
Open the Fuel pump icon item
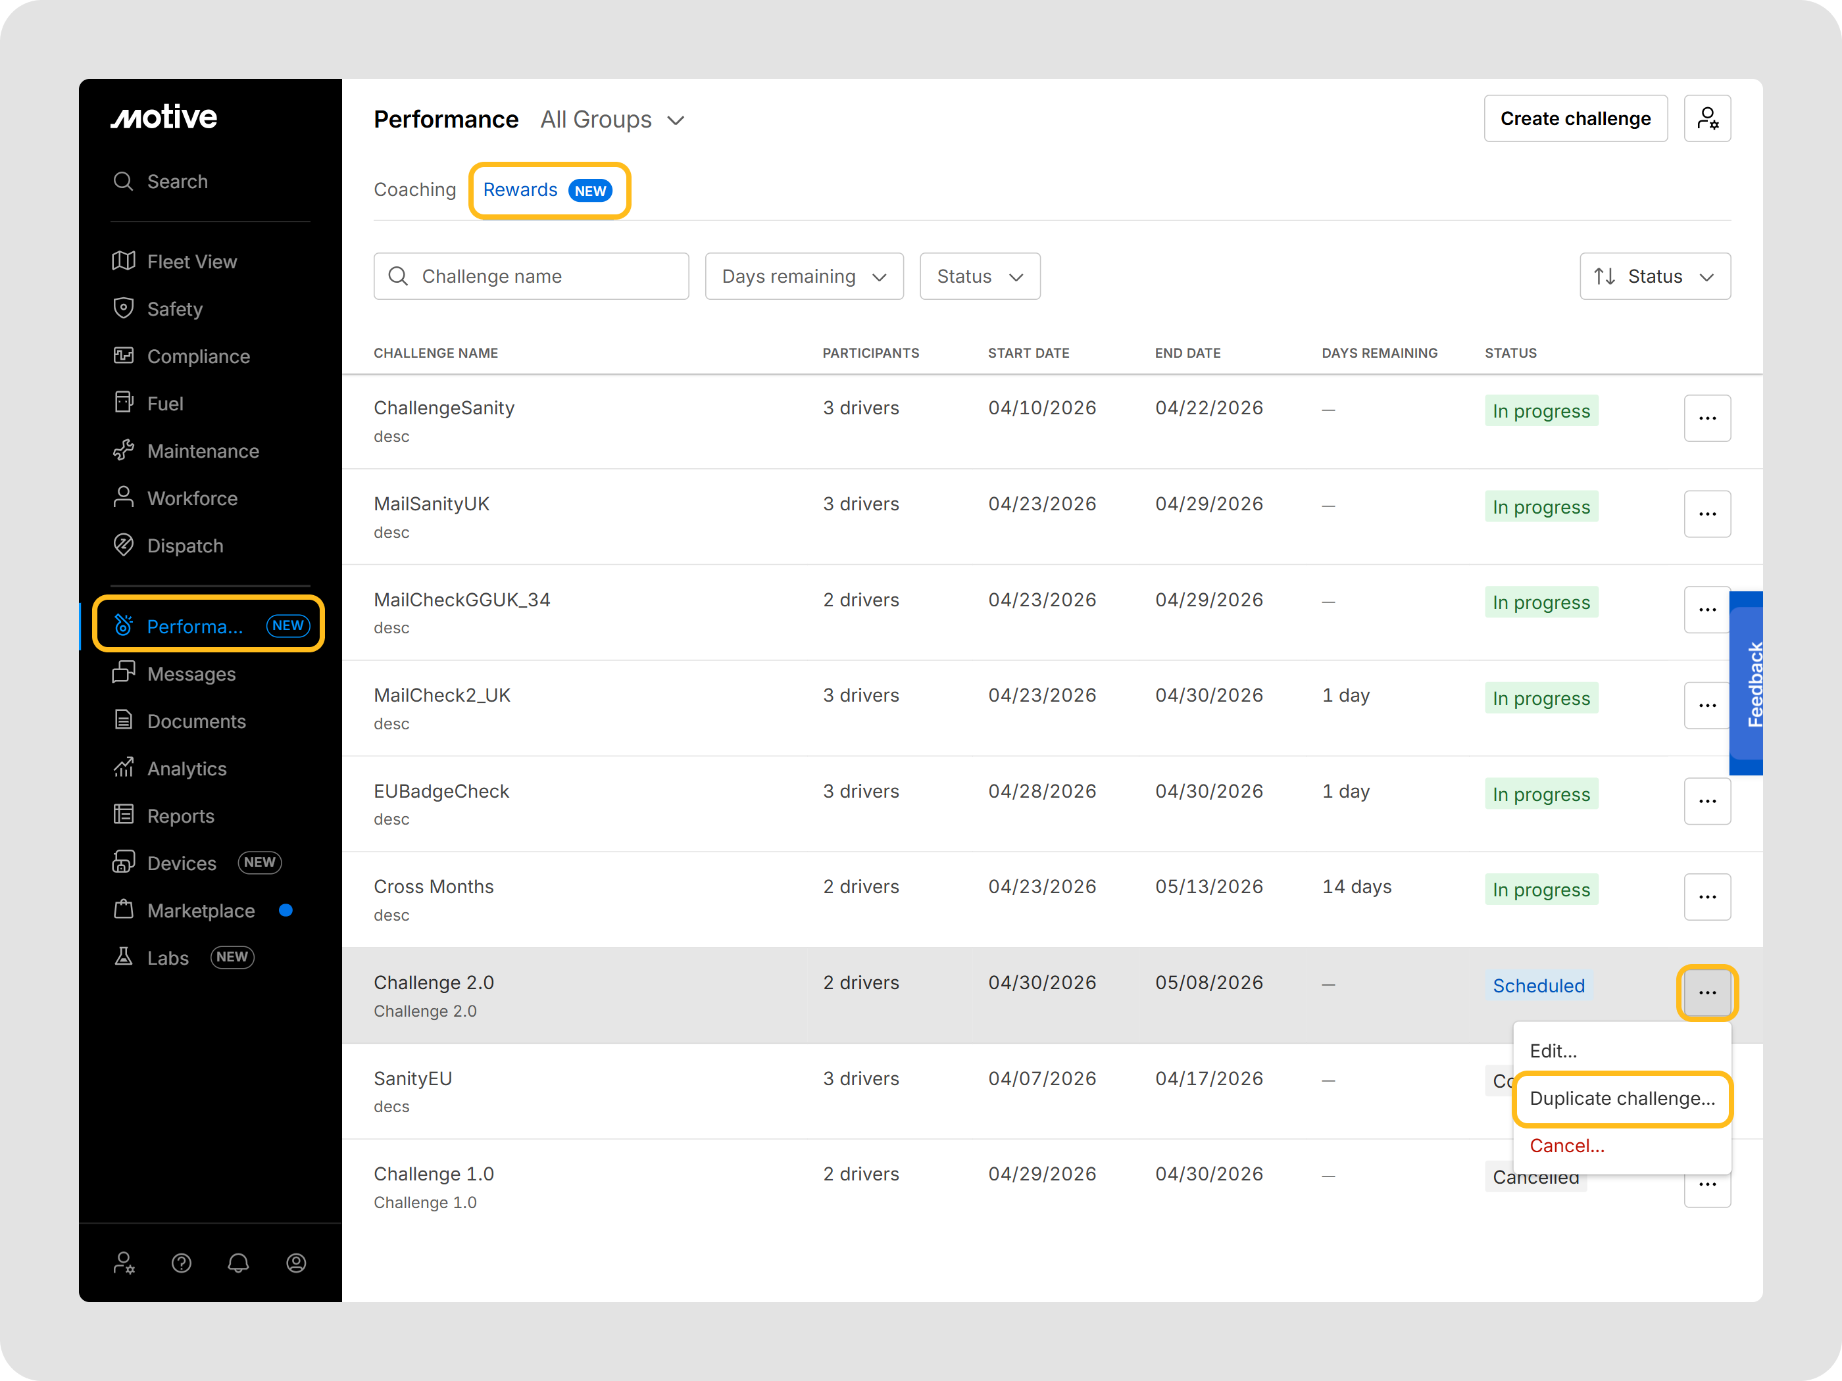(x=123, y=403)
